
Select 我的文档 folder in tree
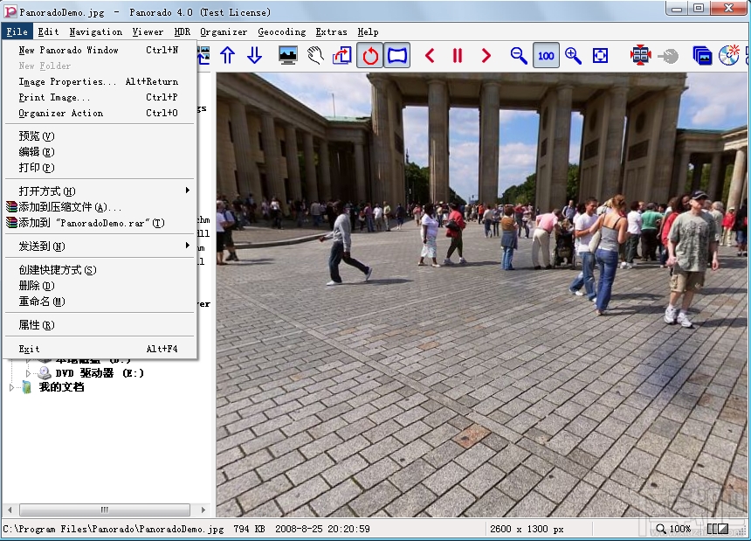tap(61, 386)
